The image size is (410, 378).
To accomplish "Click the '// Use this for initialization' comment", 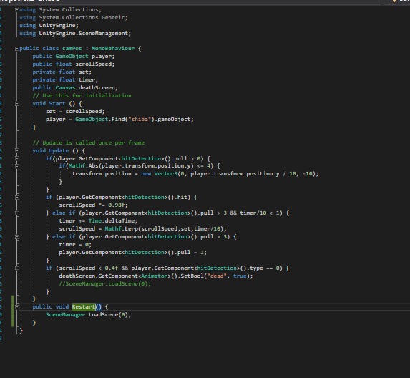I will pyautogui.click(x=82, y=95).
